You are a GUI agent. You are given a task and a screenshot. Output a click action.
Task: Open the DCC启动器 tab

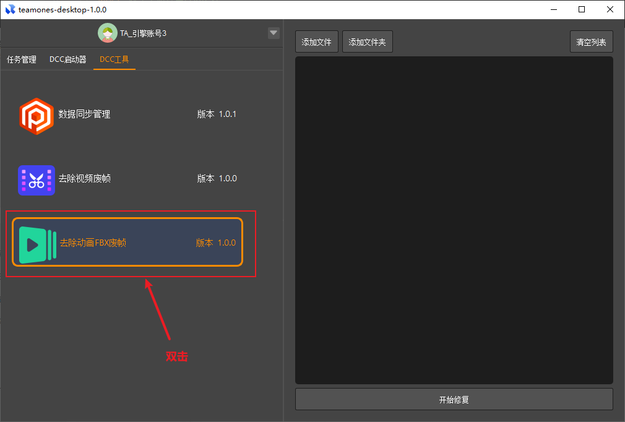click(x=68, y=60)
